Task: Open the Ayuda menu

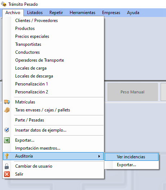Action: pos(133,13)
